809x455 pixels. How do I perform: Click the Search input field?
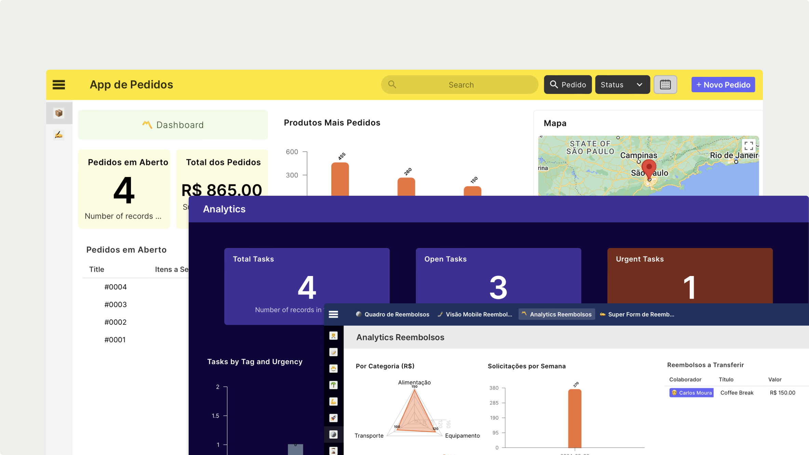click(x=460, y=85)
